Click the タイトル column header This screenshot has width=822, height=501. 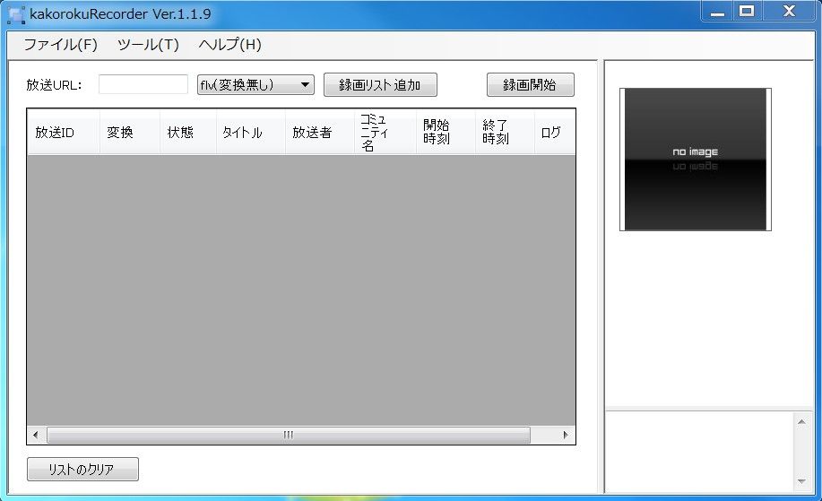pyautogui.click(x=251, y=132)
